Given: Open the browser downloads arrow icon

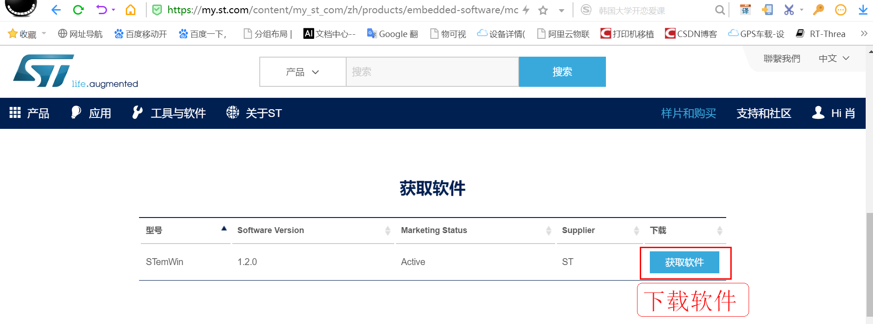Looking at the screenshot, I should pos(863,10).
